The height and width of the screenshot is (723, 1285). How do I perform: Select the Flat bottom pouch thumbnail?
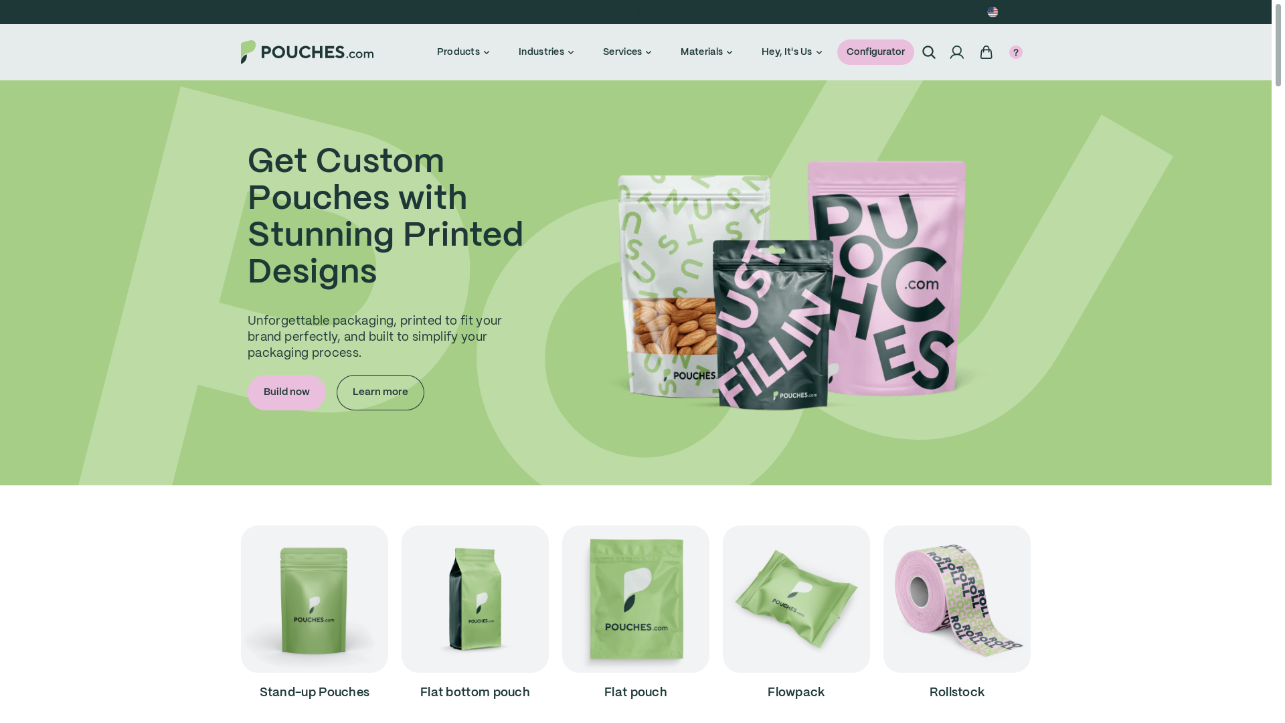pyautogui.click(x=475, y=599)
